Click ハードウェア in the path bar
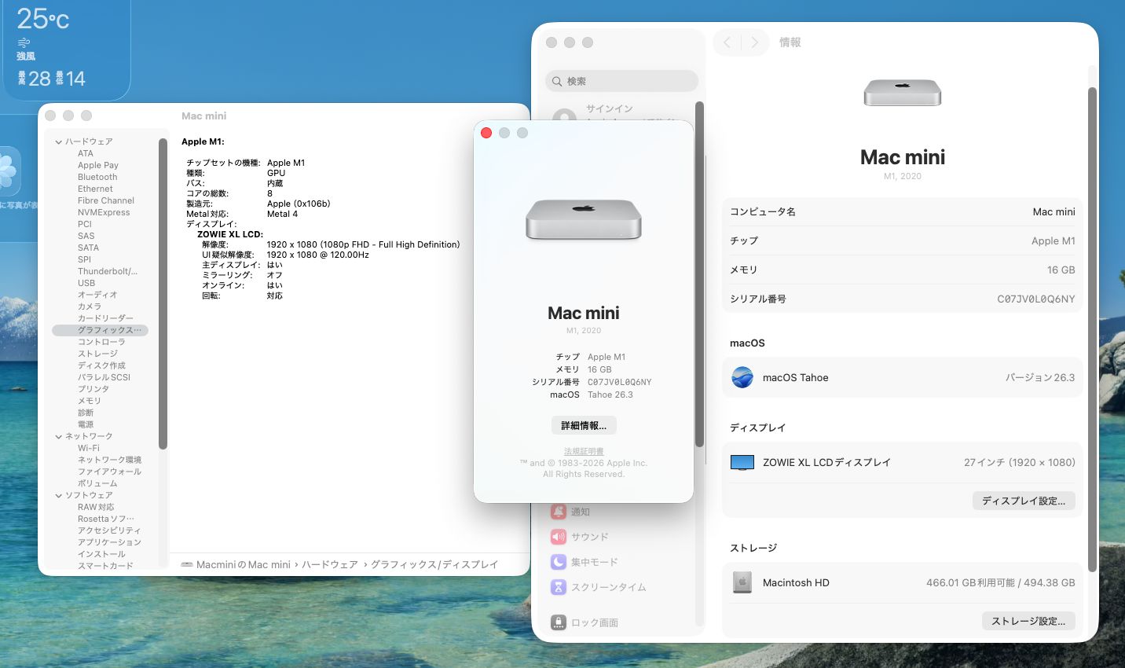 [330, 564]
